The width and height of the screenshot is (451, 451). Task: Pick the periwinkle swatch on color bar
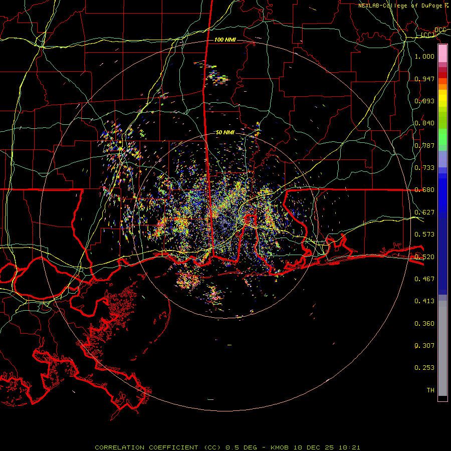442,159
